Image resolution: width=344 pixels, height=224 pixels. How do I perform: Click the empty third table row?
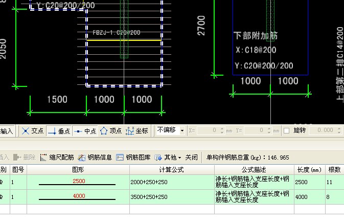[172, 209]
